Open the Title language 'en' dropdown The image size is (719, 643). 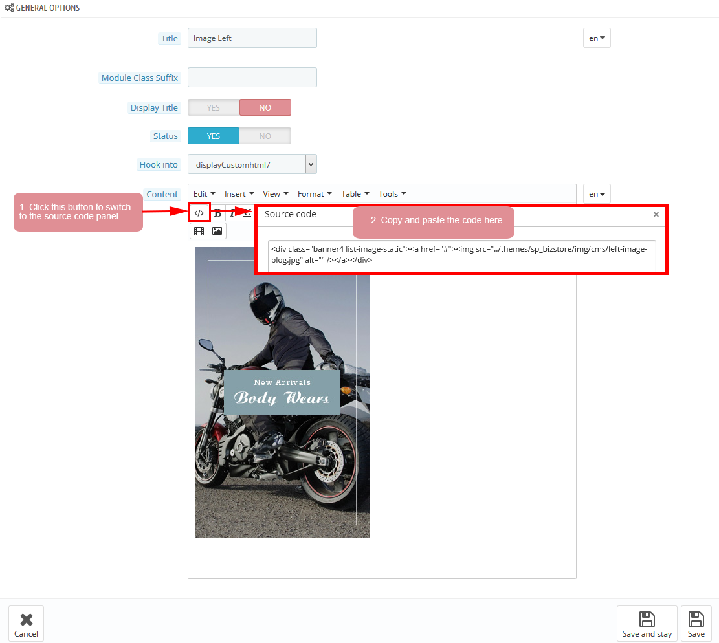pyautogui.click(x=597, y=38)
